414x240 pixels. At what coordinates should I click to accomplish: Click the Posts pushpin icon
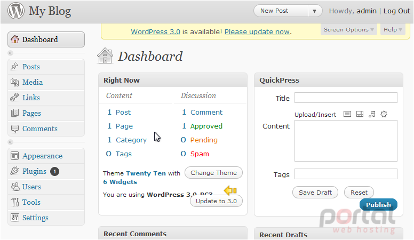tap(14, 67)
